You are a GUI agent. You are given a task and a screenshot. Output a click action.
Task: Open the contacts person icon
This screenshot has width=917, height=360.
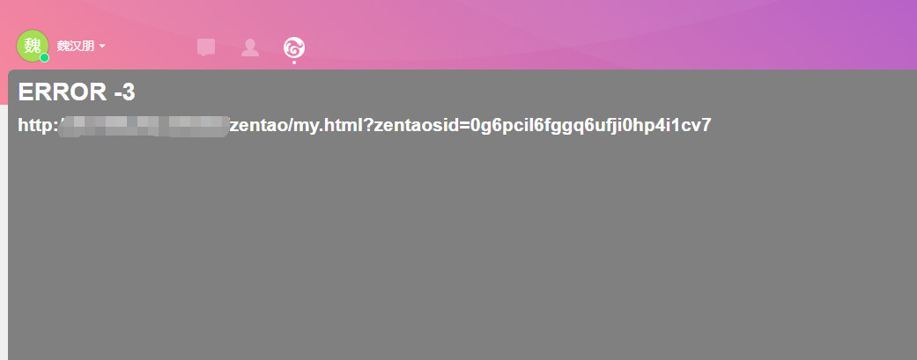pos(250,48)
